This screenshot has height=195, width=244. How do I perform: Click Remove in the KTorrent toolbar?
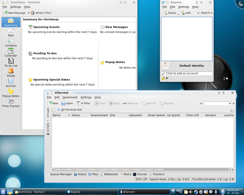click(x=130, y=103)
